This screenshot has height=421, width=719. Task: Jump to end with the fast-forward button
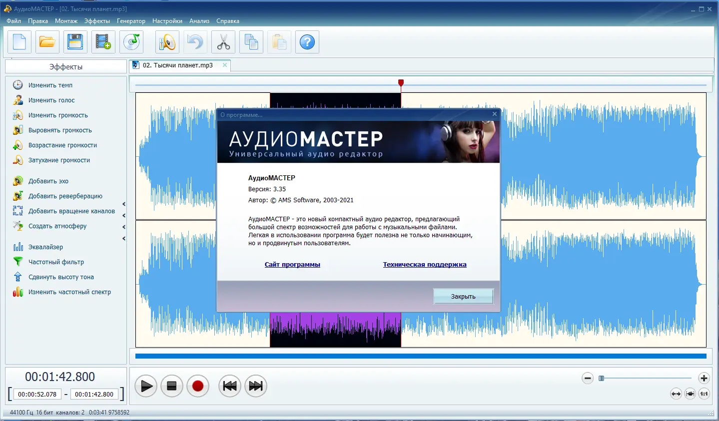(x=256, y=386)
